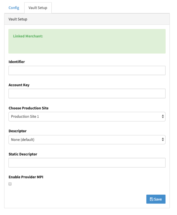Click the Descriptor label text
The width and height of the screenshot is (177, 215).
pos(17,131)
